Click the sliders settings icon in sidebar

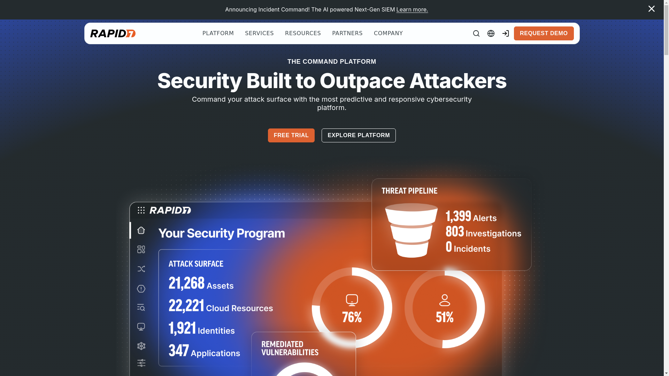coord(141,363)
